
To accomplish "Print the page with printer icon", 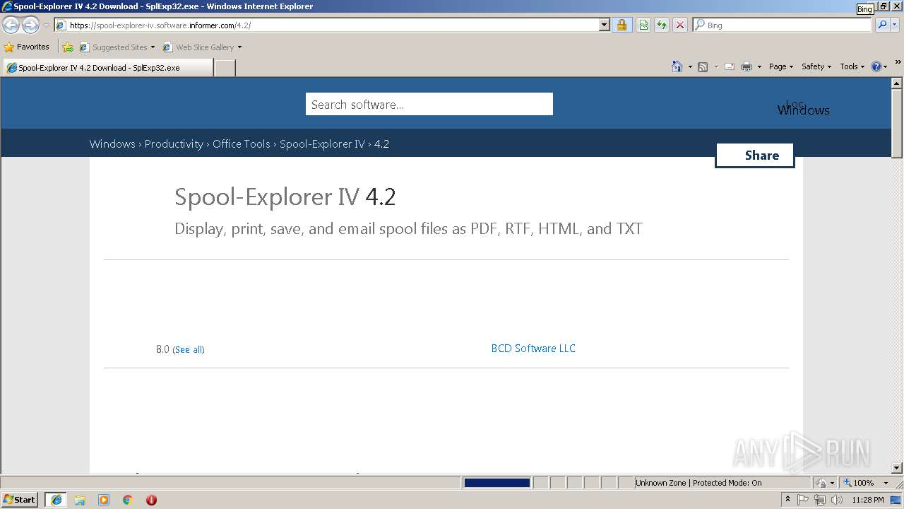I will (x=747, y=66).
